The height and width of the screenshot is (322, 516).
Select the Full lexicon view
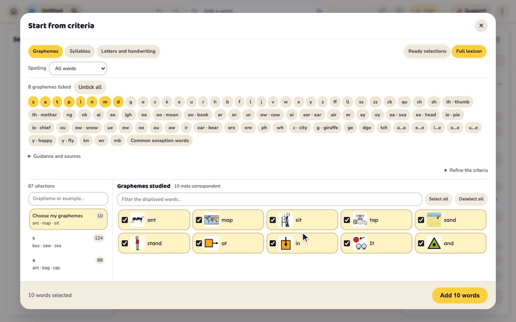[469, 52]
